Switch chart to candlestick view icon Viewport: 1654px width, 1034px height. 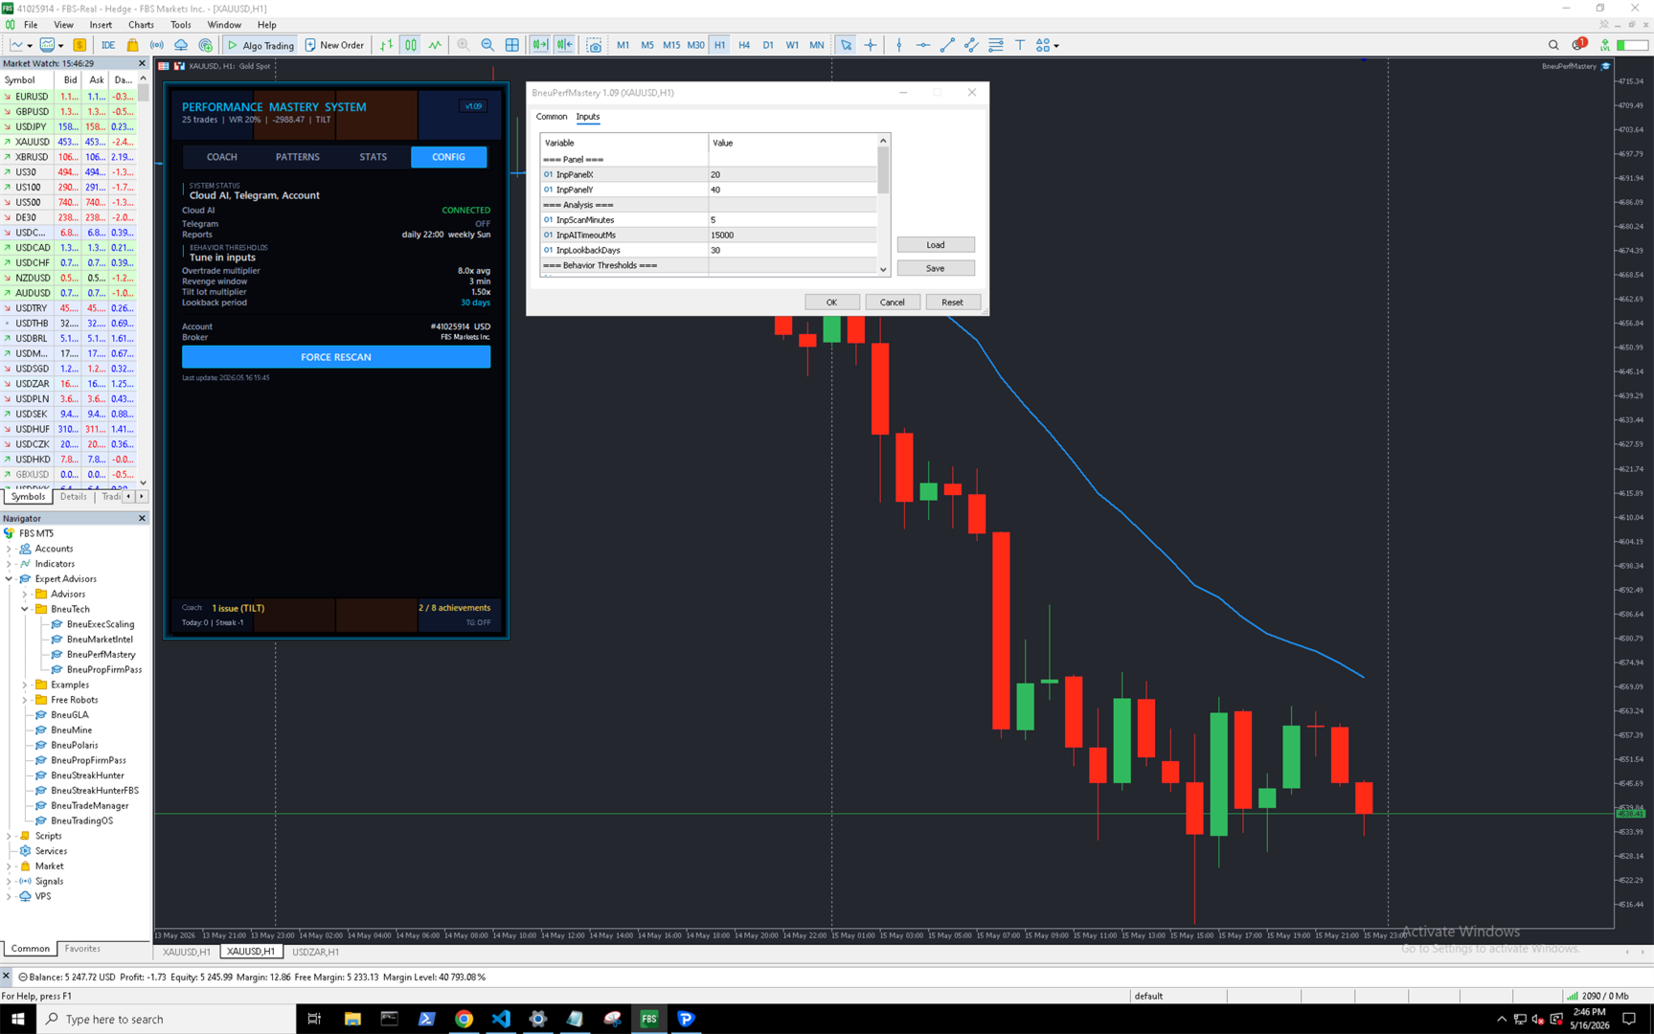(x=411, y=45)
